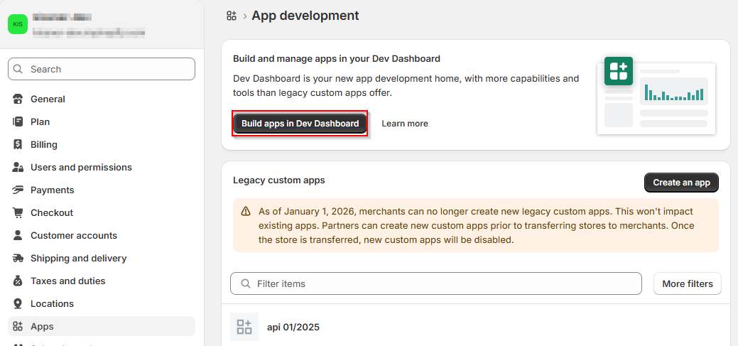Click the Checkout cart icon
This screenshot has width=738, height=346.
[x=18, y=212]
